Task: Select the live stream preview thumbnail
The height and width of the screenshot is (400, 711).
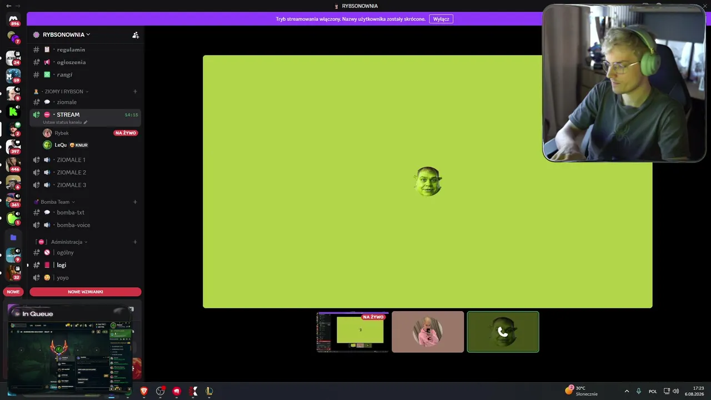Action: pos(353,332)
